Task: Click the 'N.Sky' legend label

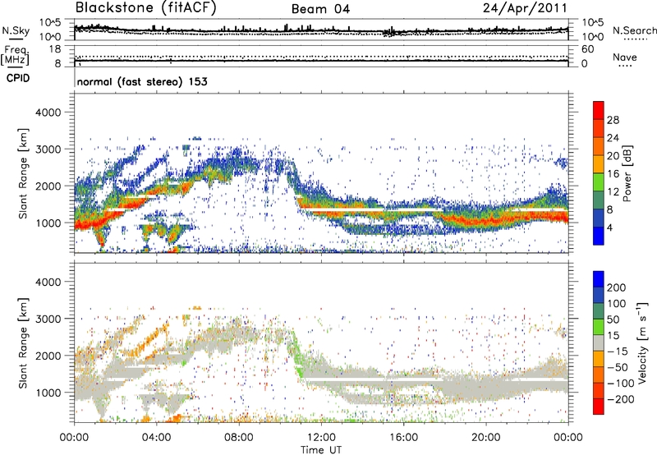Action: click(16, 30)
